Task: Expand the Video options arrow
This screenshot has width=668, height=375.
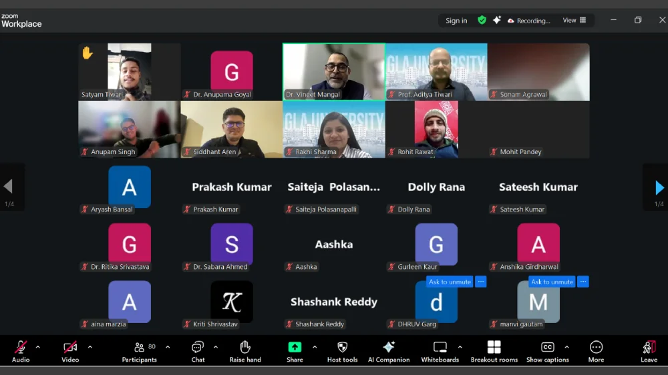Action: (x=90, y=347)
